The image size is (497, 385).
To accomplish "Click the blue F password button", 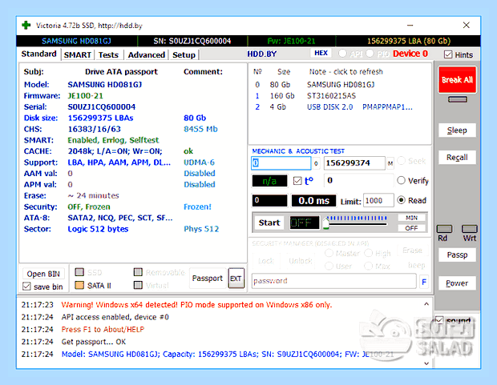I will (424, 282).
